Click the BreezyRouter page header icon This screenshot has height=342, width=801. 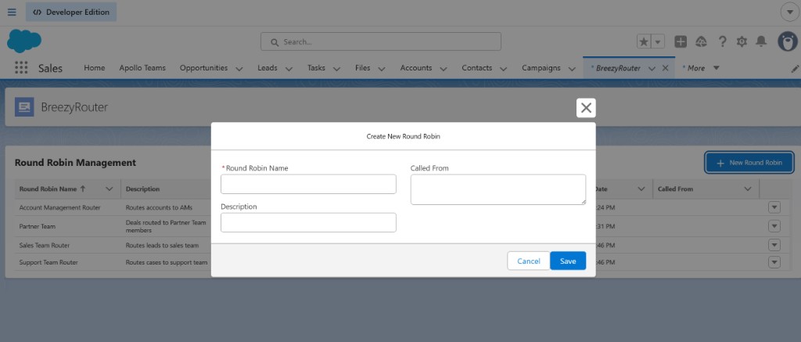click(x=24, y=107)
